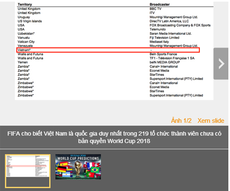Click the Vietnam* territory row
Screen dimensions: 230x191
point(108,50)
